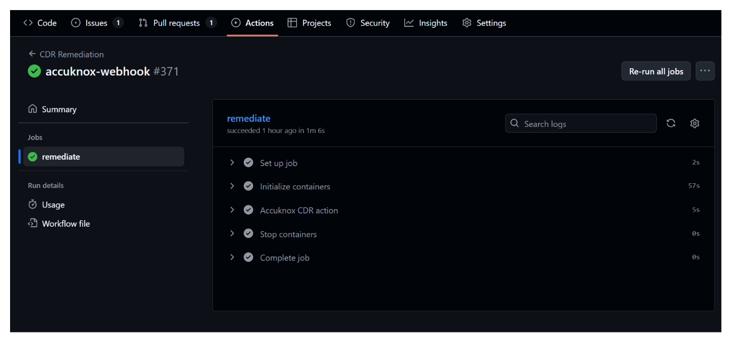This screenshot has height=342, width=731.
Task: Click the Workflow file icon
Action: coord(33,223)
